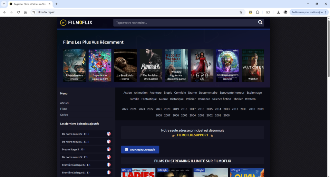Filter by year 2009

point(260,109)
